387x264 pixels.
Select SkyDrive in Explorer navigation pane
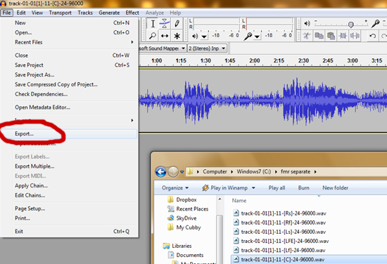point(186,218)
